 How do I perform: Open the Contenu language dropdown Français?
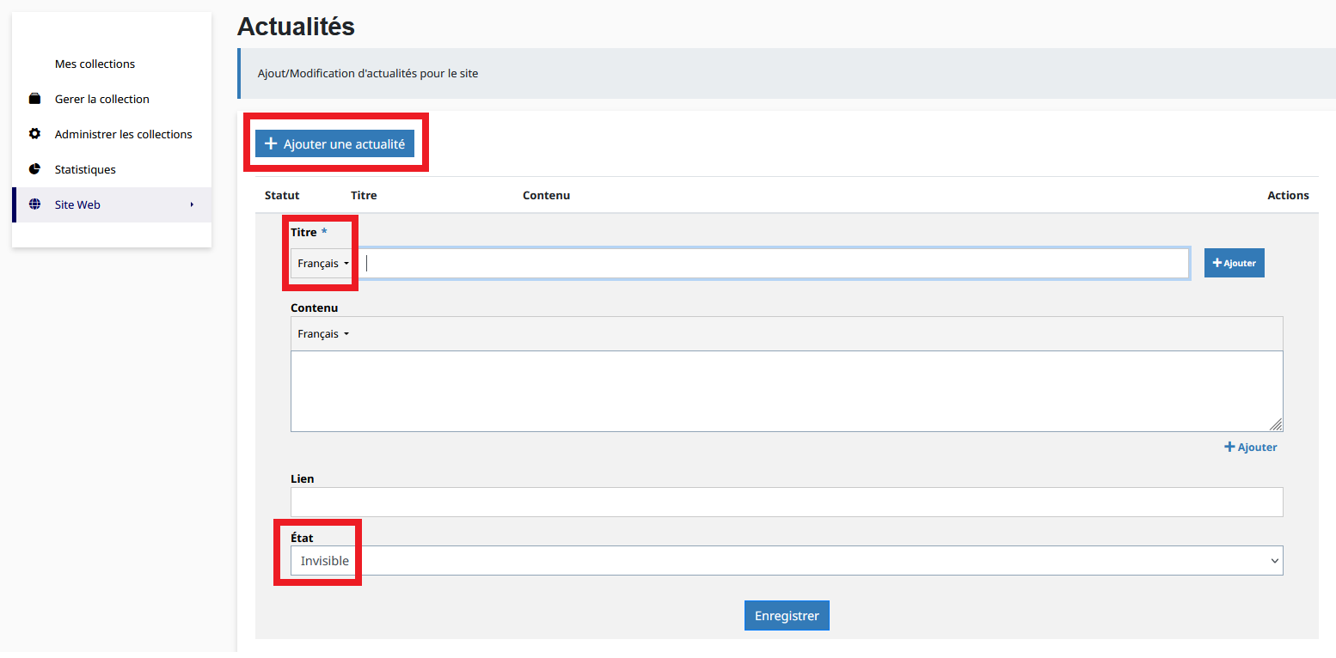[x=323, y=334]
